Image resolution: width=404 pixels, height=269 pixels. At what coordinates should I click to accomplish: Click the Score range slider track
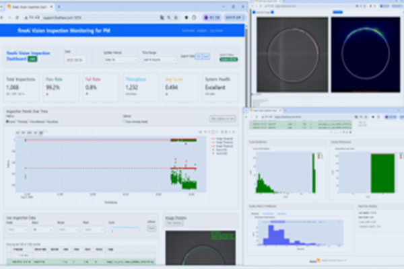tap(126, 227)
